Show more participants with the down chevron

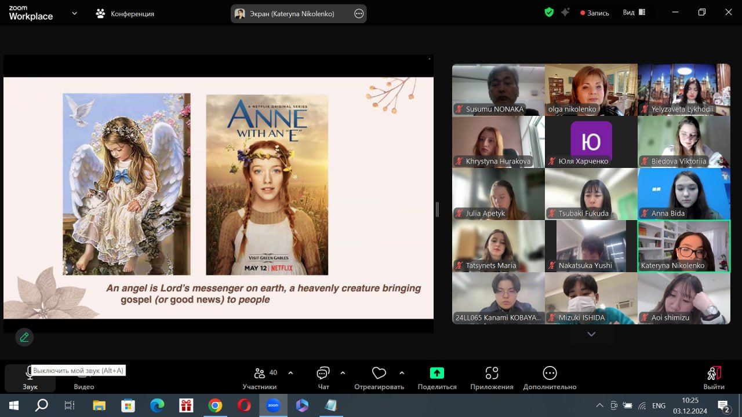coord(591,334)
